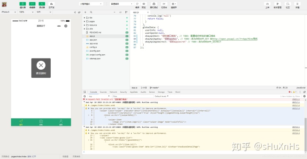Click the JavaScript language mode in status bar
The width and height of the screenshot is (307, 159).
tap(301, 88)
